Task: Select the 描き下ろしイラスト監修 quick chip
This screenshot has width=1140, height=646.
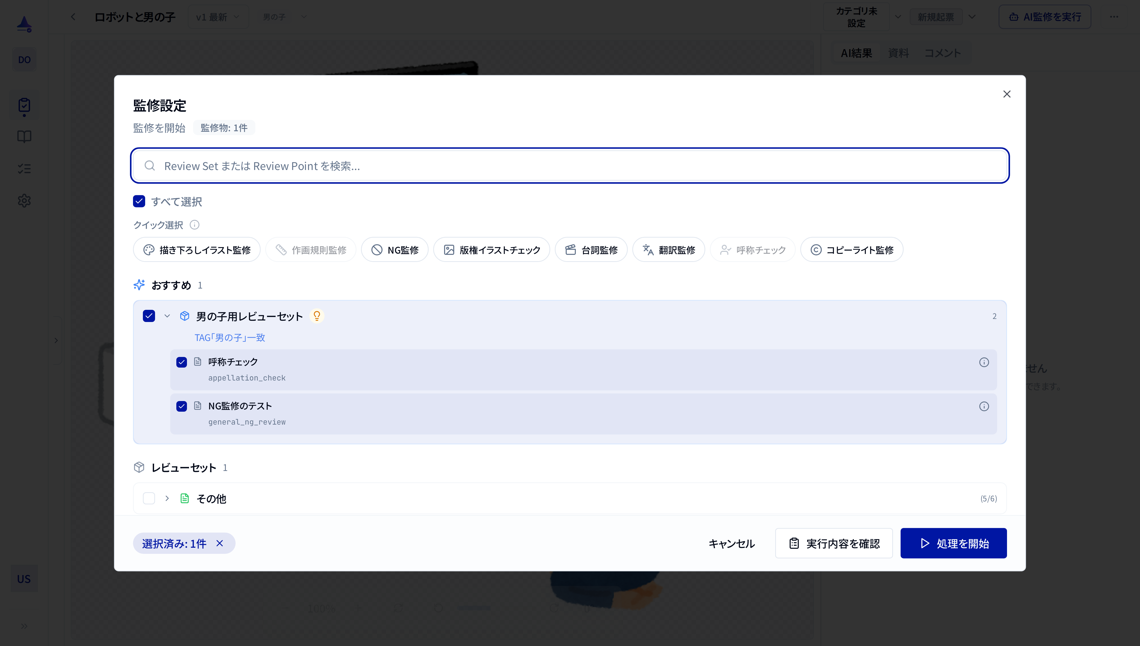Action: pos(197,250)
